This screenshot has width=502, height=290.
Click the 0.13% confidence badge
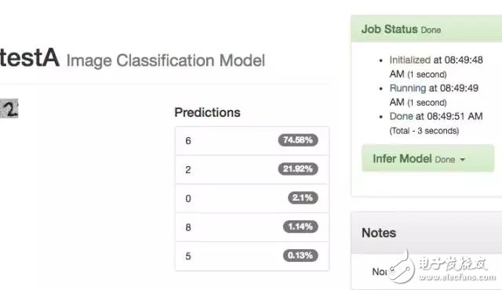pyautogui.click(x=300, y=256)
